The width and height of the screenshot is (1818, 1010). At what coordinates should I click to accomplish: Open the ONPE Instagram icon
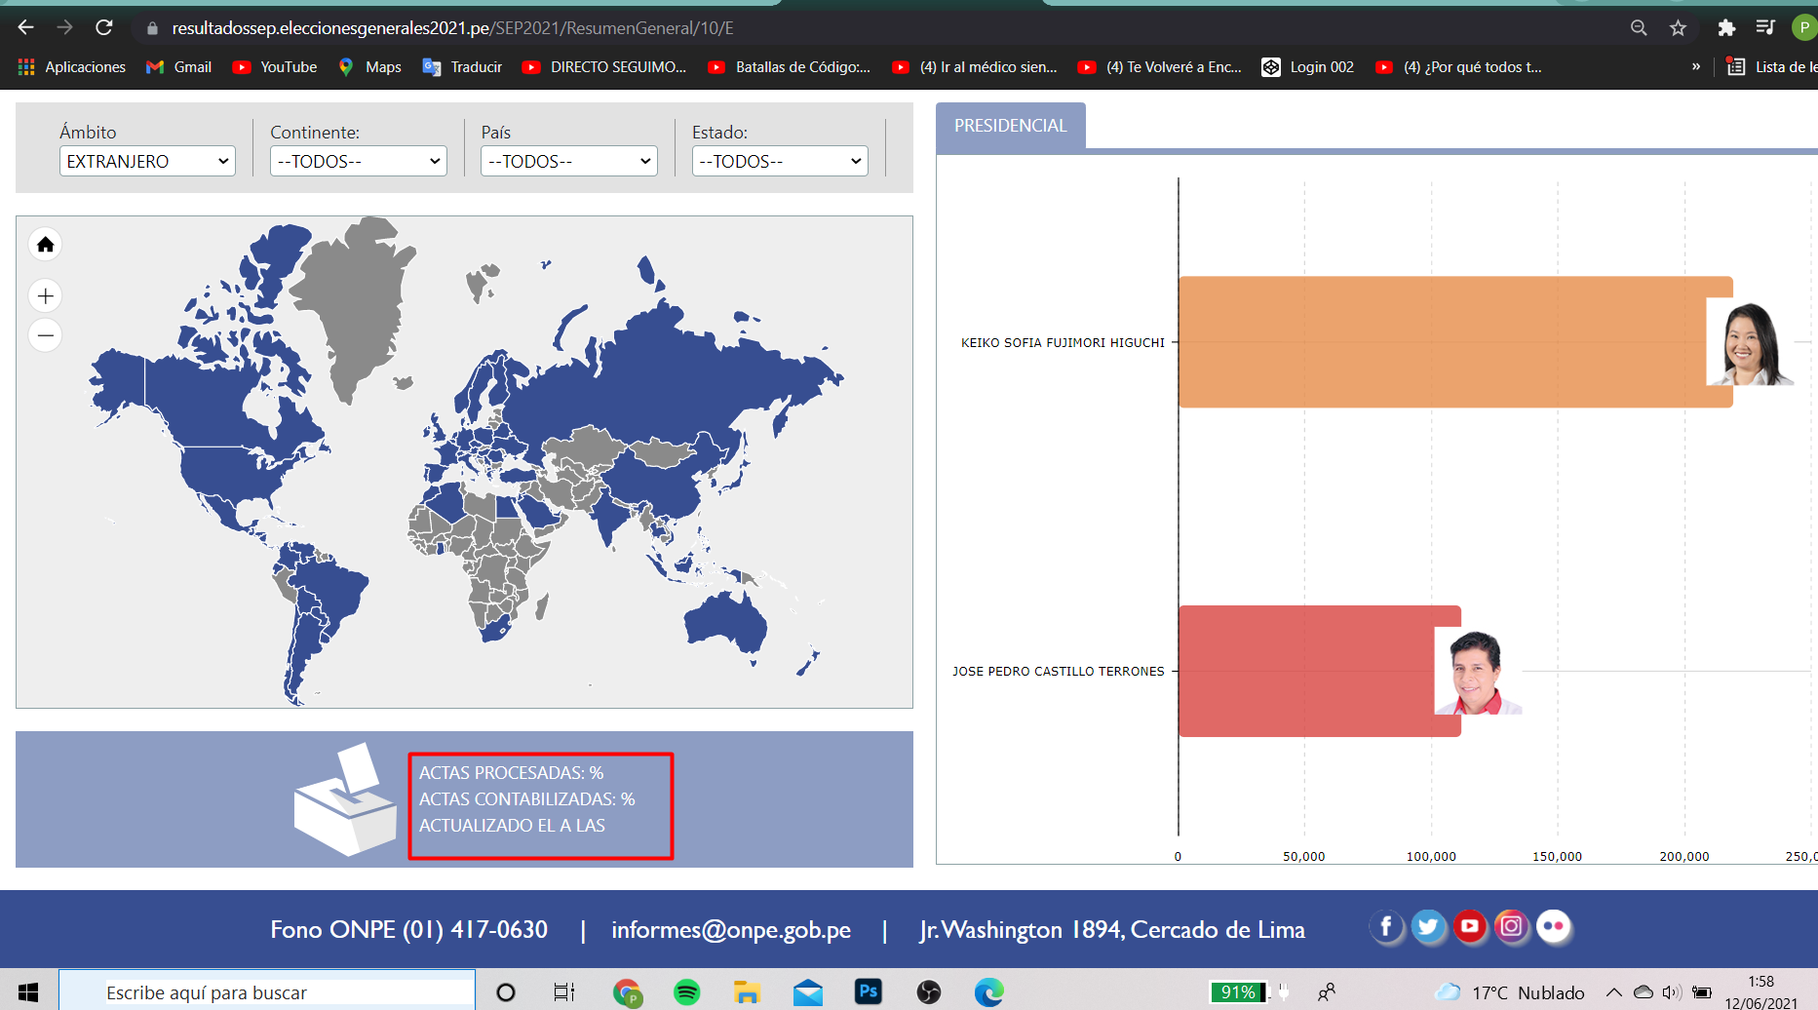[x=1512, y=926]
